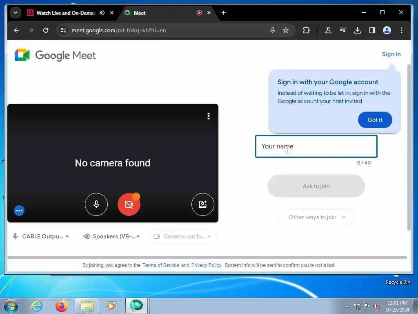This screenshot has height=314, width=418.
Task: Toggle the red camera-off button
Action: pos(129,204)
